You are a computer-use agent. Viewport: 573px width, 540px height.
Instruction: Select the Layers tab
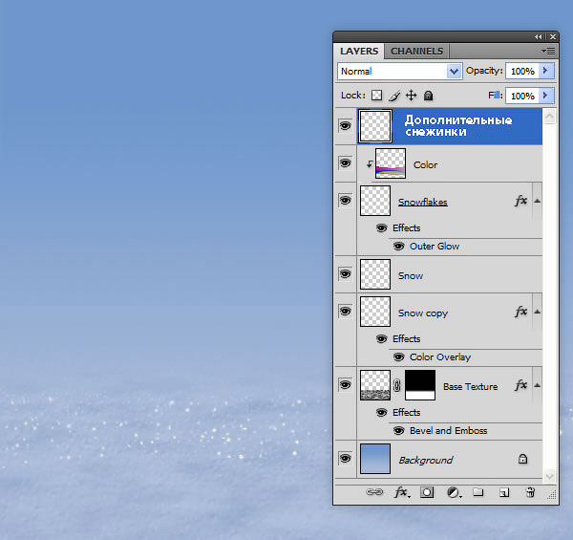point(359,52)
